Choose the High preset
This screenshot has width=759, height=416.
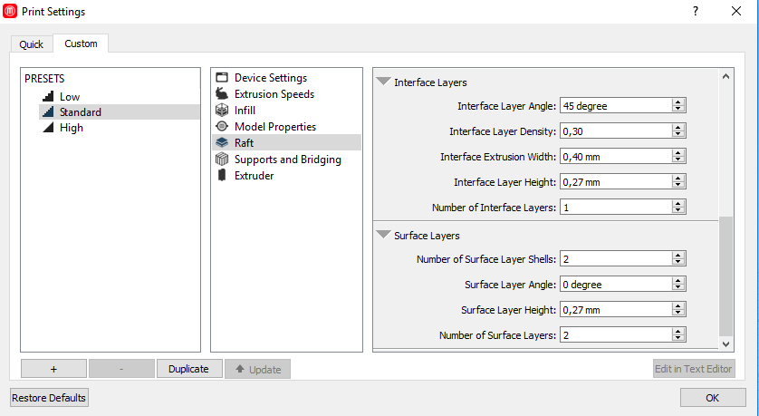71,128
